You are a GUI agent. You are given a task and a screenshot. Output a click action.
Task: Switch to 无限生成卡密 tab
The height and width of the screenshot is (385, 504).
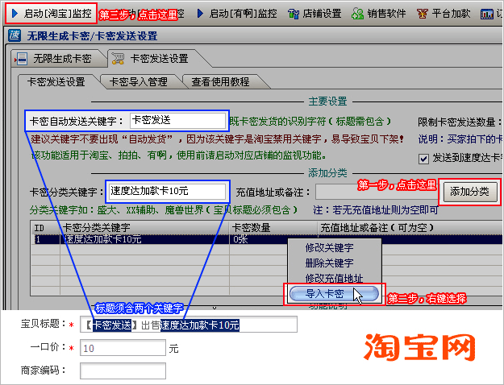click(x=59, y=59)
